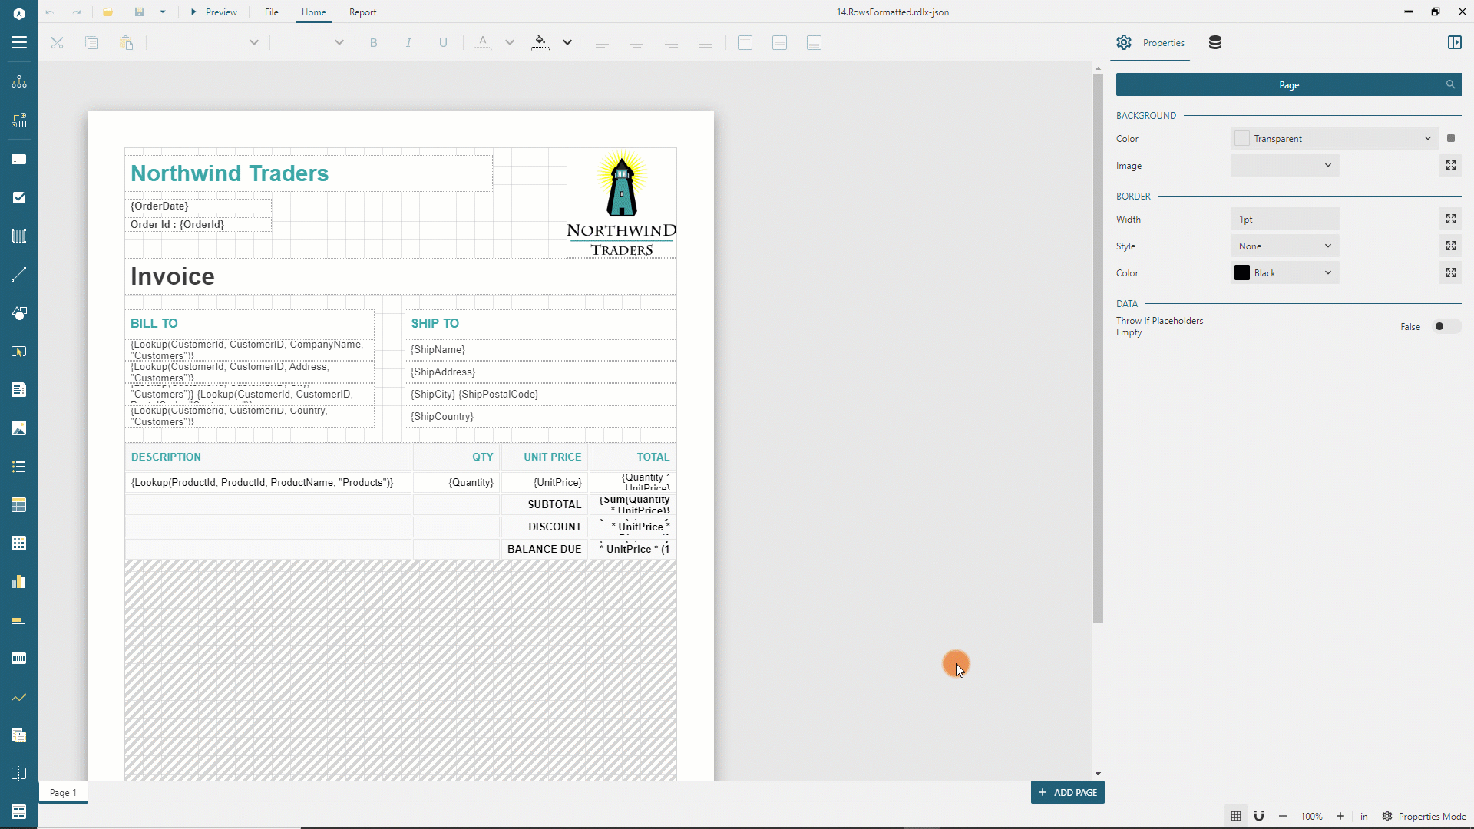Viewport: 1474px width, 829px height.
Task: Click the Line tool in sidebar
Action: coord(19,275)
